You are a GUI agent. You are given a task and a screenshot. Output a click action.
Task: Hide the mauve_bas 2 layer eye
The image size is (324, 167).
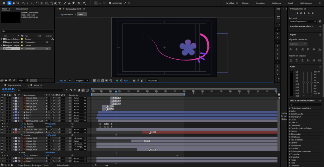(x=2, y=98)
